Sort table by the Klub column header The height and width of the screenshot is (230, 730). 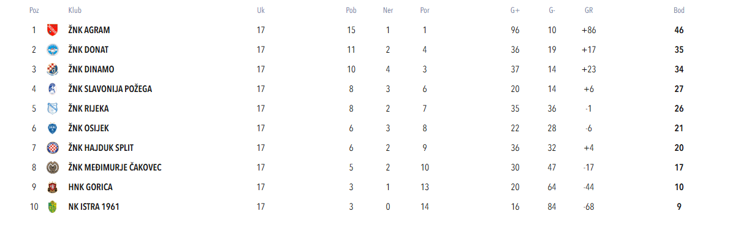(x=75, y=10)
